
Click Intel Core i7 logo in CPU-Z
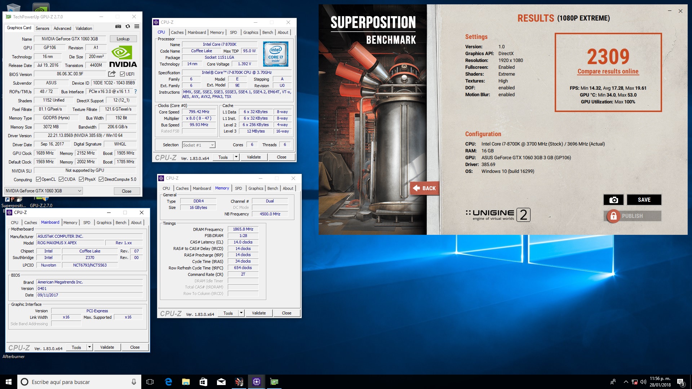point(275,54)
